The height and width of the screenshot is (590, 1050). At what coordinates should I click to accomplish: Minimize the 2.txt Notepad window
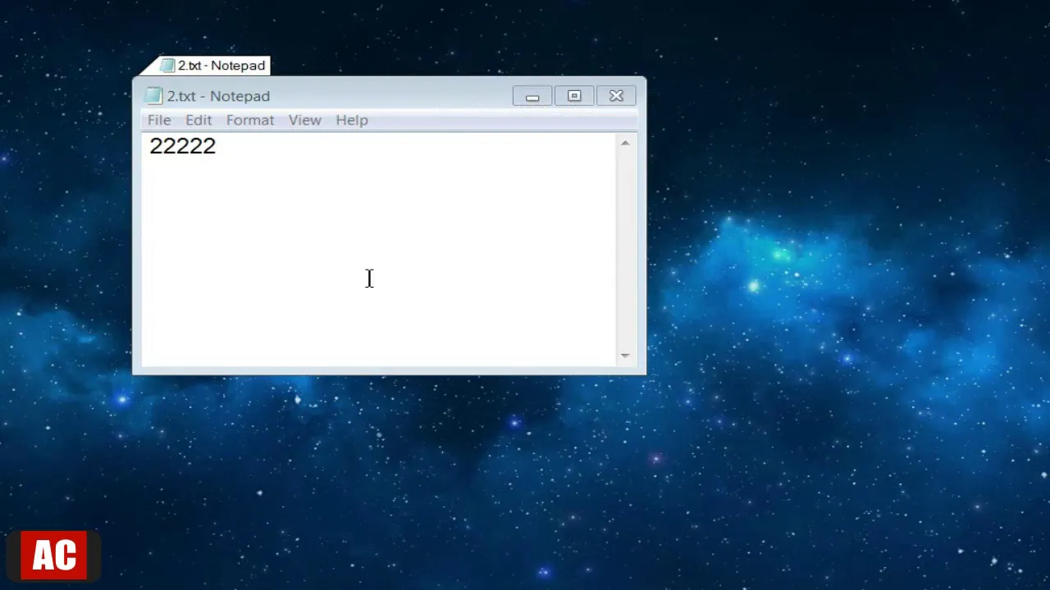[x=532, y=97]
